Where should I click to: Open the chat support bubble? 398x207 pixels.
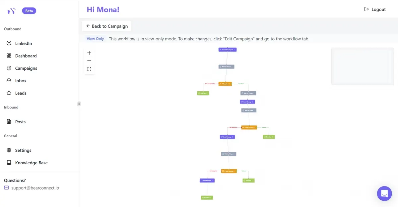coord(384,193)
